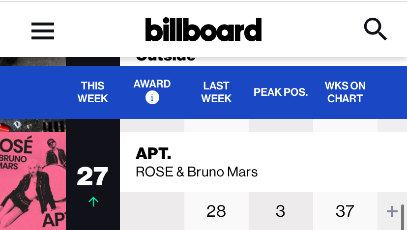
Task: Click the APT. pink album cover
Action: click(33, 181)
